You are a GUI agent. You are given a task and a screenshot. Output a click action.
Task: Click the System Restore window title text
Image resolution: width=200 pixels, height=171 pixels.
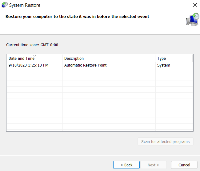[x=25, y=5]
